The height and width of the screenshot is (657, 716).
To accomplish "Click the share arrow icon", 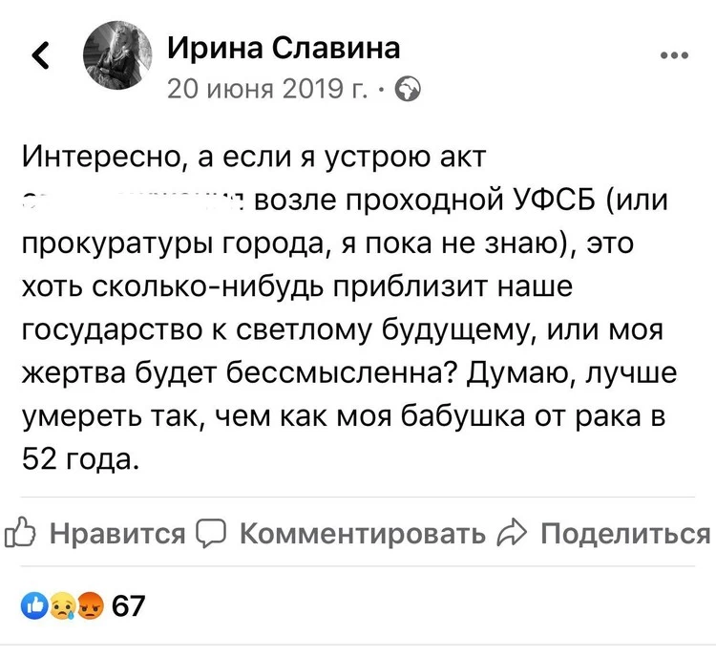I will click(x=513, y=534).
